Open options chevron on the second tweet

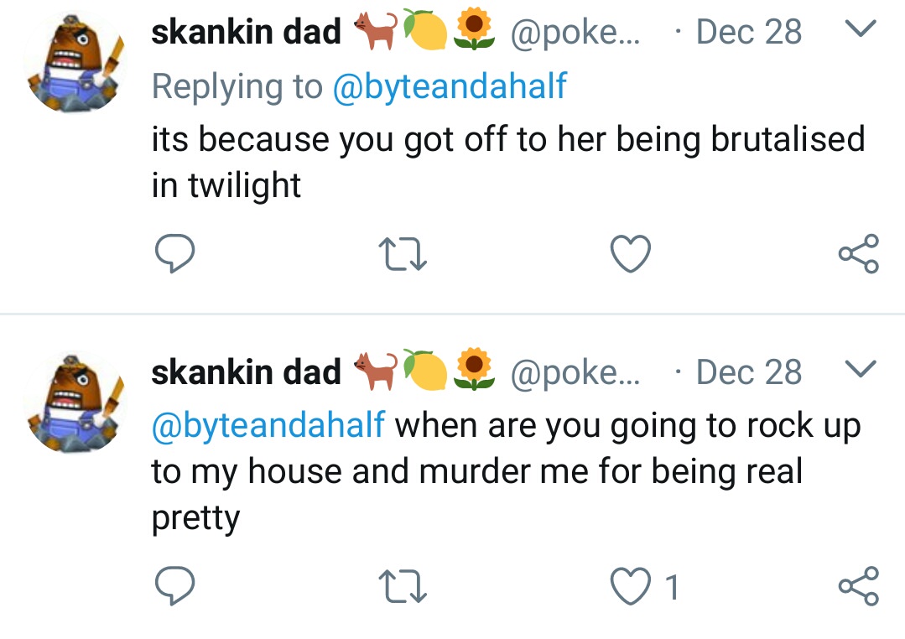pyautogui.click(x=860, y=368)
